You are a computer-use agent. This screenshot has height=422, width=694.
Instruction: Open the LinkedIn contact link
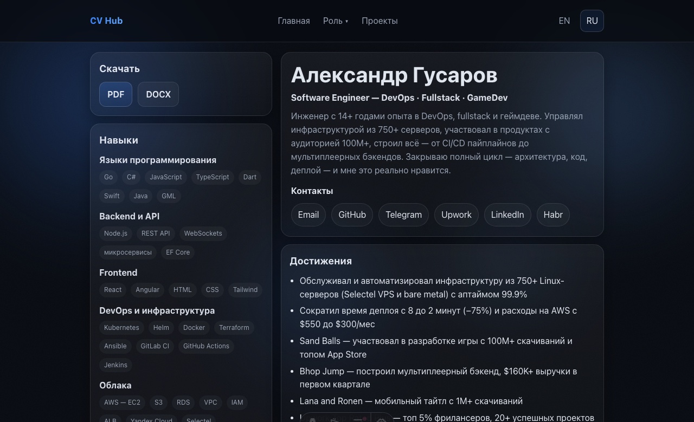[507, 215]
